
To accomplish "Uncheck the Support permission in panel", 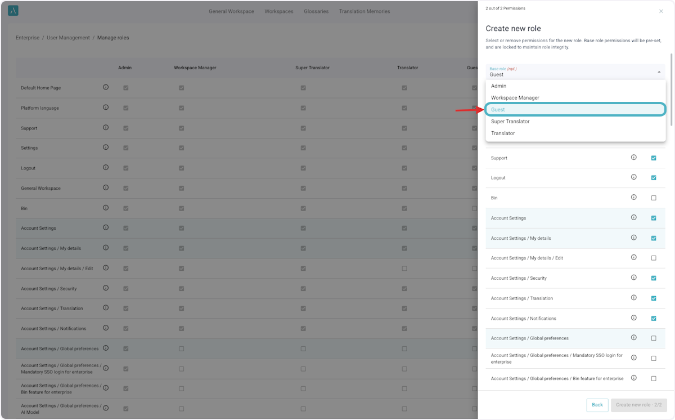I will coord(654,158).
